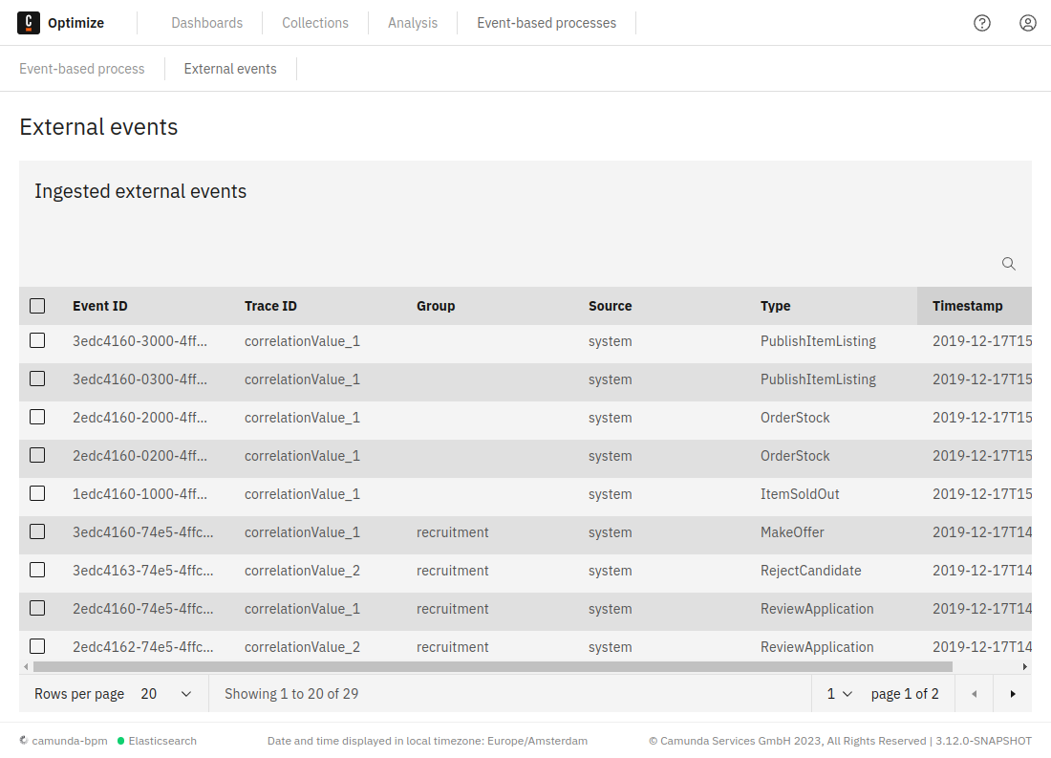Screen dimensions: 1051x758
Task: Sort by the Timestamp column header
Action: [x=968, y=306]
